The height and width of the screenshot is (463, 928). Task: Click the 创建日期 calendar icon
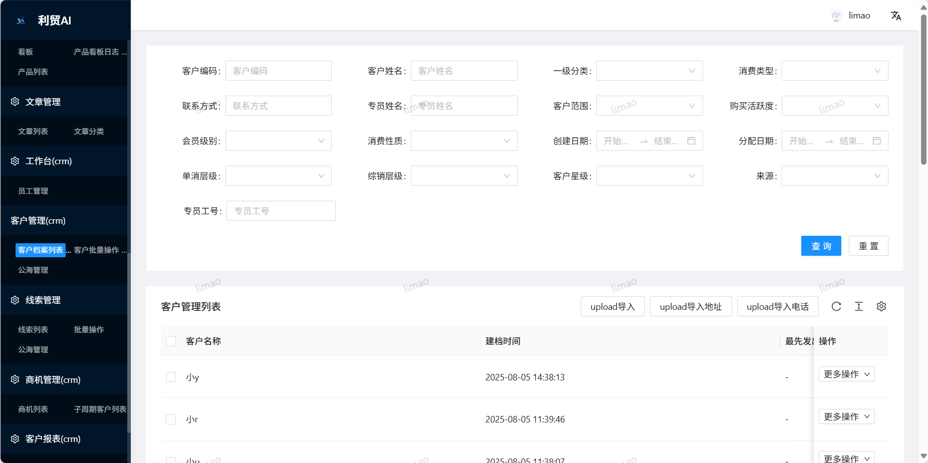pos(691,141)
